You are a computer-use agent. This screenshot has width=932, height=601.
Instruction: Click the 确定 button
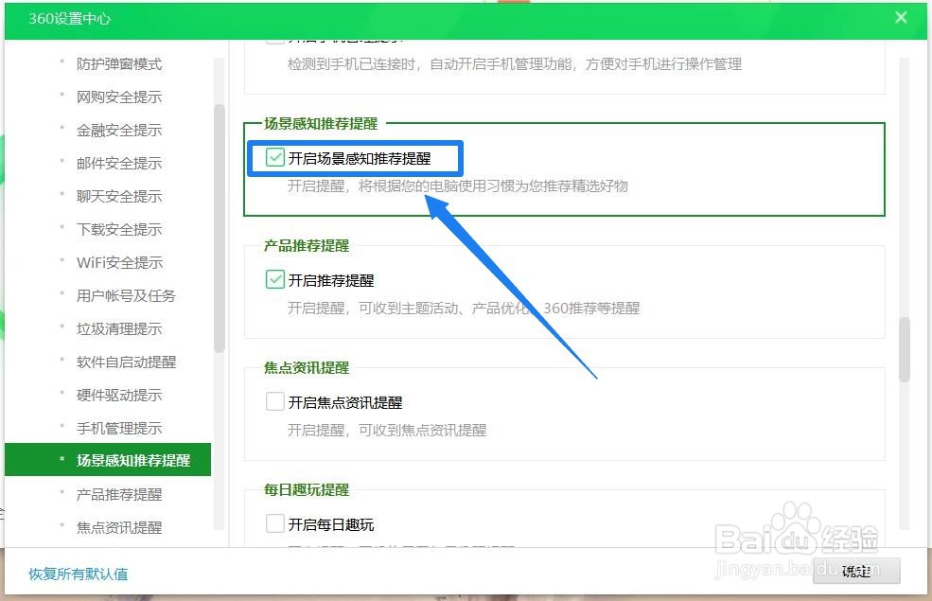point(856,572)
